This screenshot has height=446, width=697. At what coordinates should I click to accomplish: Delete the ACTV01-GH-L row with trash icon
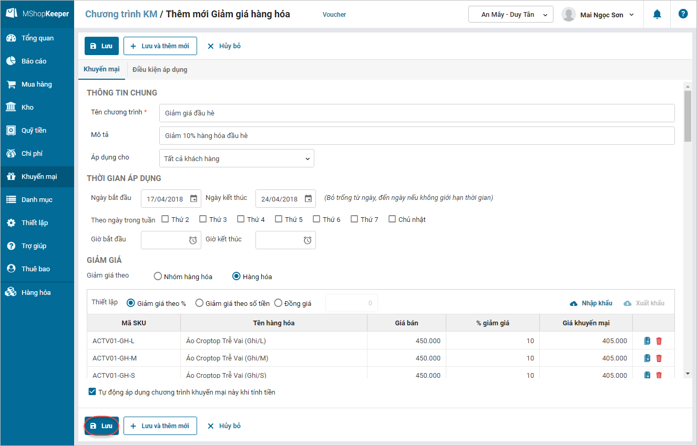point(659,341)
